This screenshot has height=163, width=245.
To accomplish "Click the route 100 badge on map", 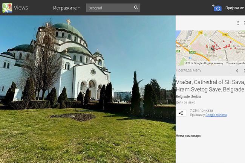I will [225, 35].
